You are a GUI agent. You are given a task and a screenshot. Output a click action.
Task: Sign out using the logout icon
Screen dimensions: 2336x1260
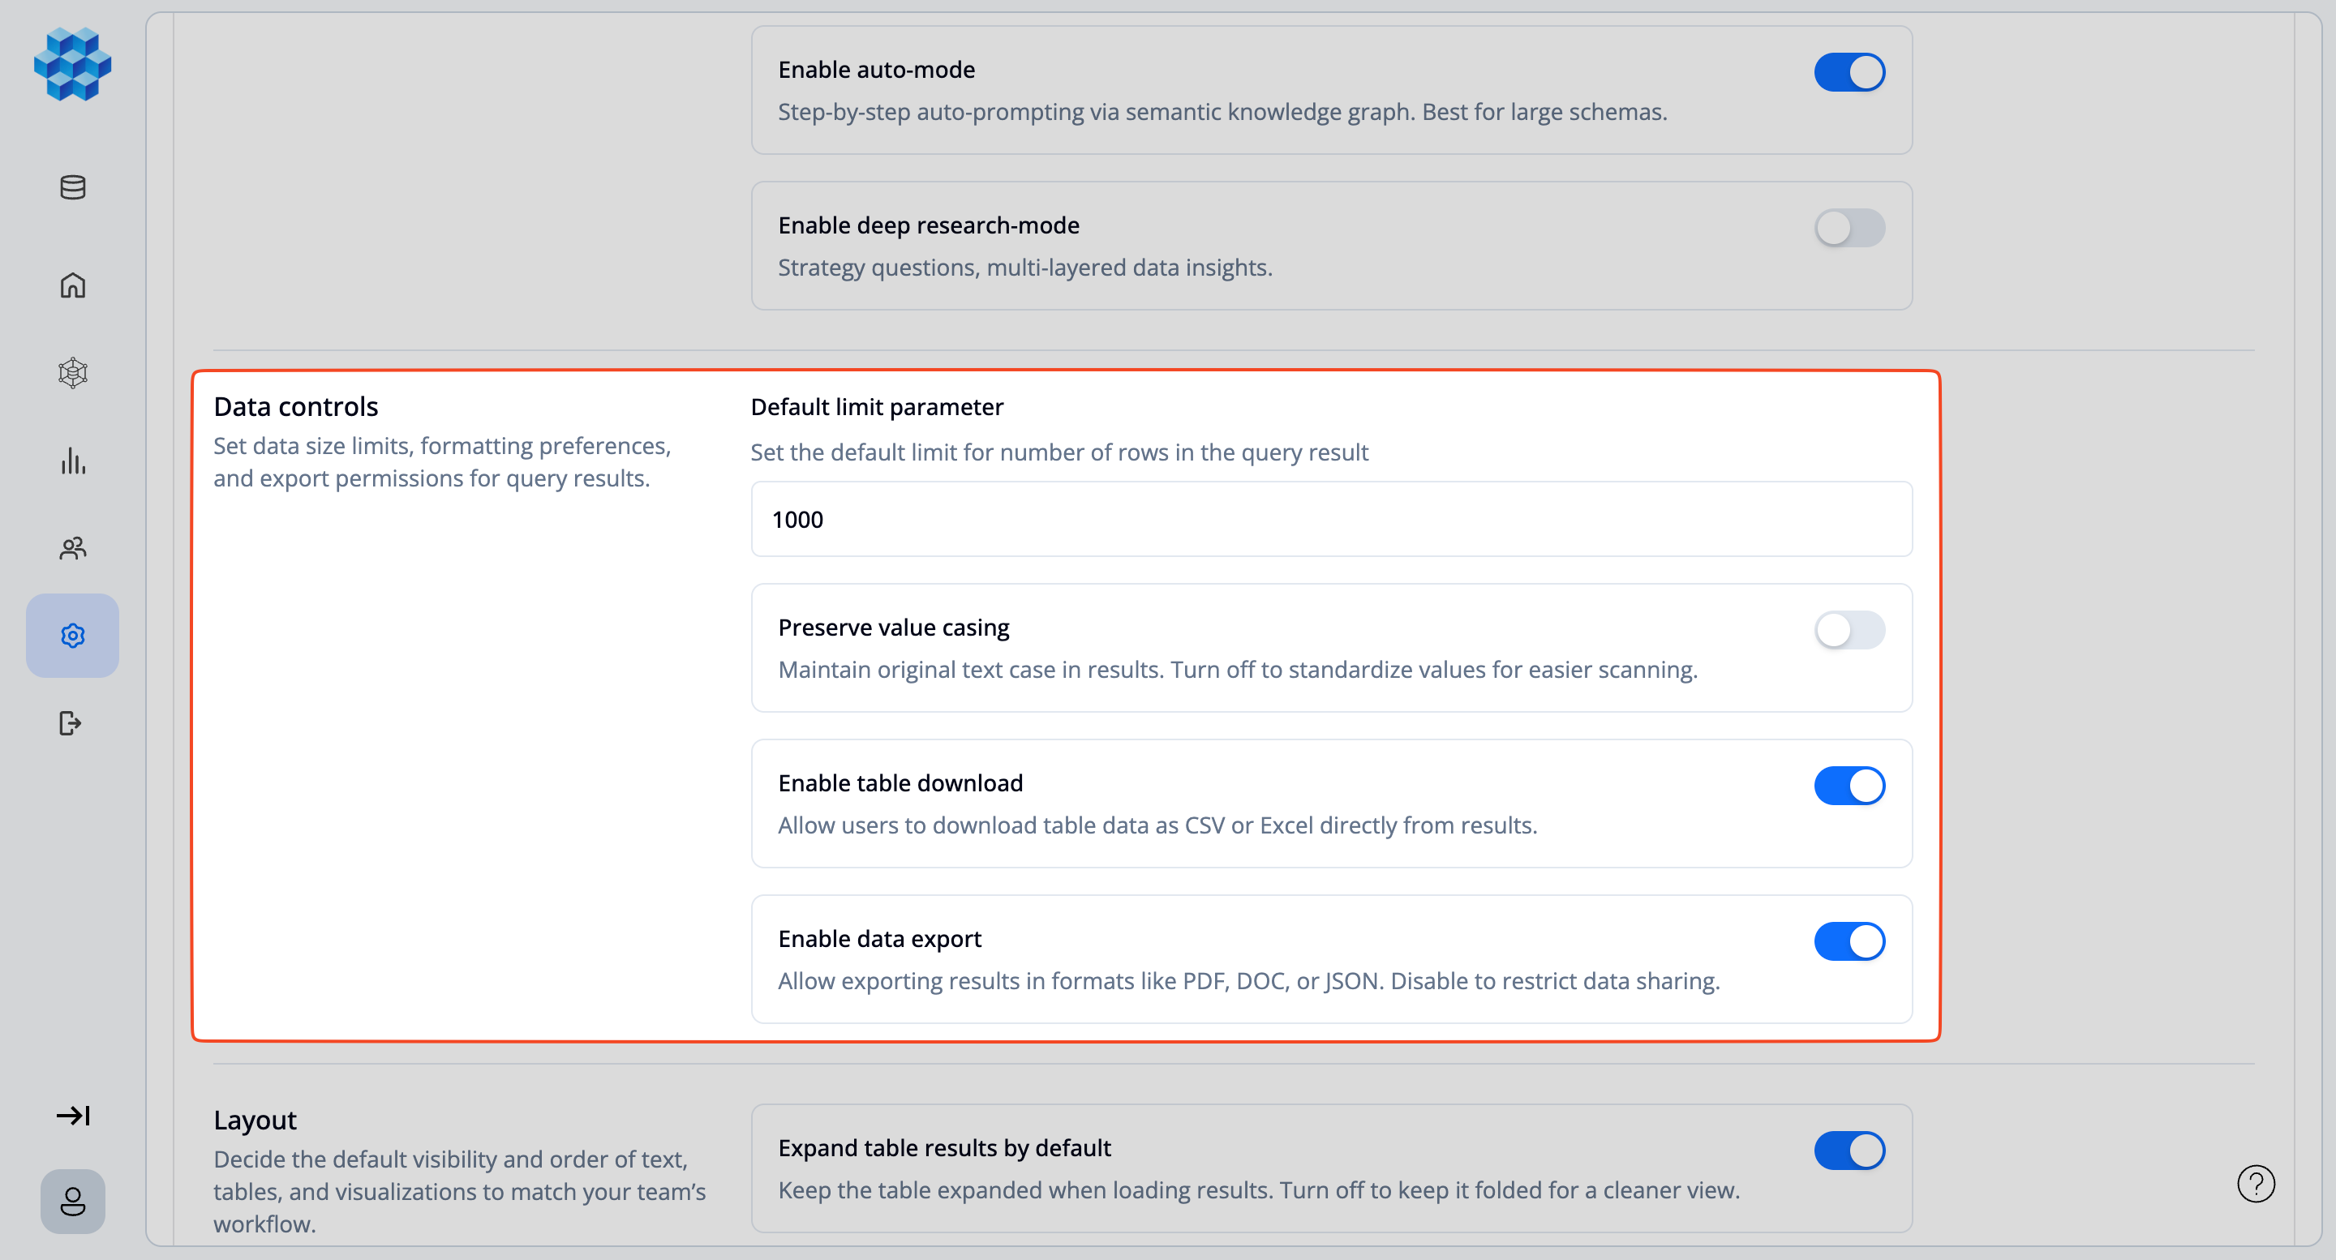[71, 722]
